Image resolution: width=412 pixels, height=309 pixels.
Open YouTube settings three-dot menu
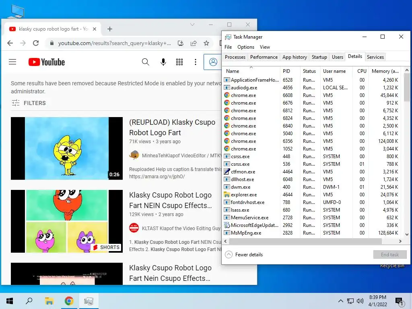195,62
